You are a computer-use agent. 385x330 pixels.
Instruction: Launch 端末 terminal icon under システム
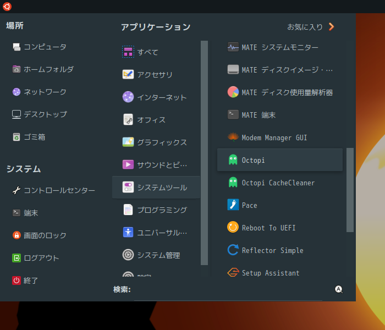(16, 213)
